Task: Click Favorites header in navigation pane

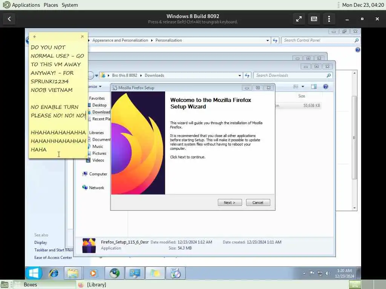Action: [x=97, y=98]
